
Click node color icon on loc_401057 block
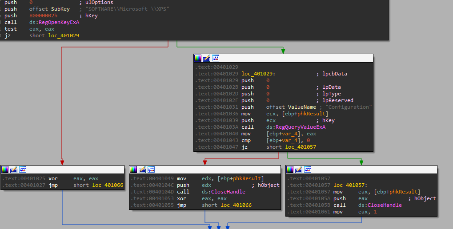coord(290,170)
